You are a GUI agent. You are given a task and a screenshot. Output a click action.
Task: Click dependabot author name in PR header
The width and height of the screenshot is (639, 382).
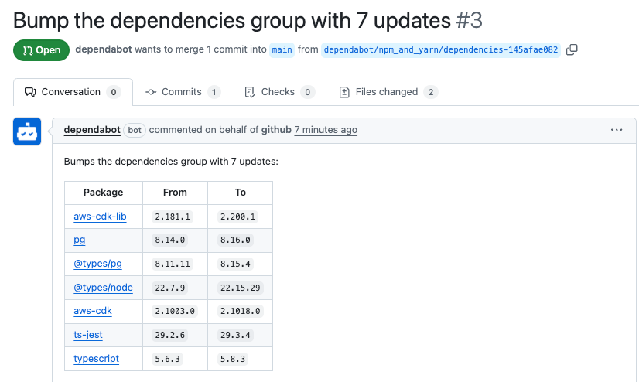point(104,49)
